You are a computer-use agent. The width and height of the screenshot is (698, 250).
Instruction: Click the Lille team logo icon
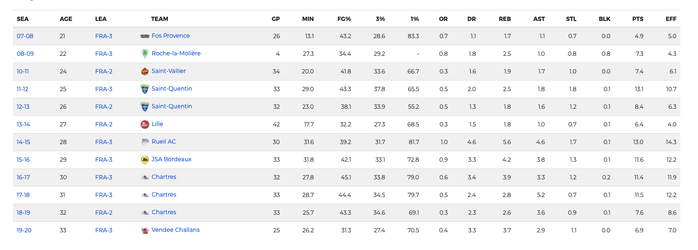[x=144, y=125]
